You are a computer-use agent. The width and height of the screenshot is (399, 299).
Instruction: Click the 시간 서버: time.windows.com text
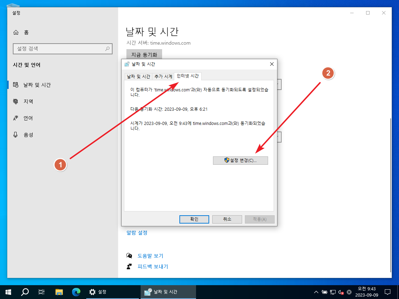159,43
